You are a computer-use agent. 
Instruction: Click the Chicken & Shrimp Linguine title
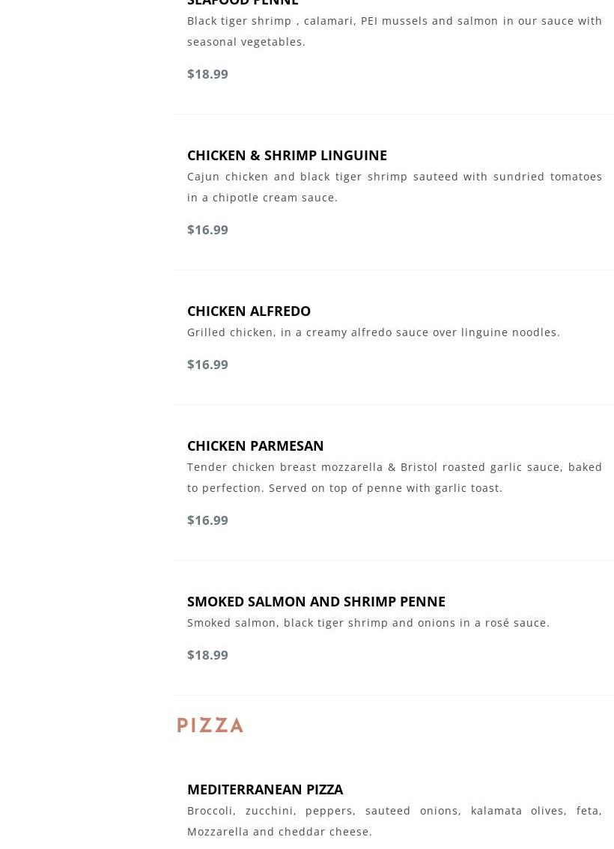tap(287, 155)
